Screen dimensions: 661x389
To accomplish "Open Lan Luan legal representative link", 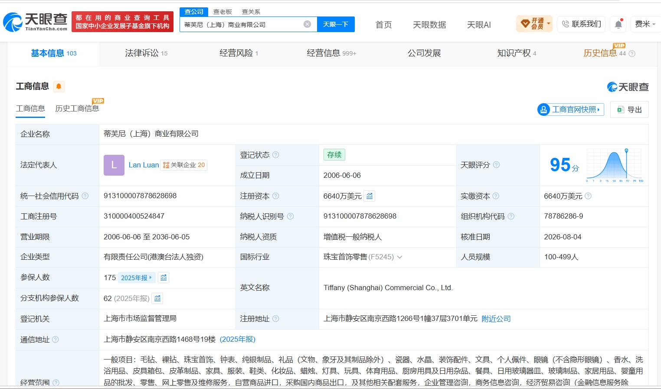I will pyautogui.click(x=144, y=165).
